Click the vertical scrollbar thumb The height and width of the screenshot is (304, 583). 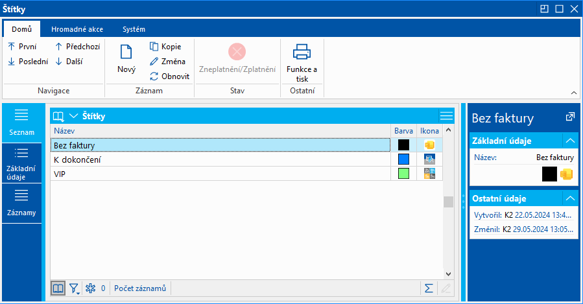[x=448, y=202]
